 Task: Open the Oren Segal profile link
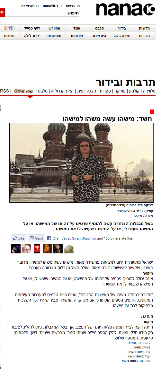pyautogui.click(x=61, y=238)
